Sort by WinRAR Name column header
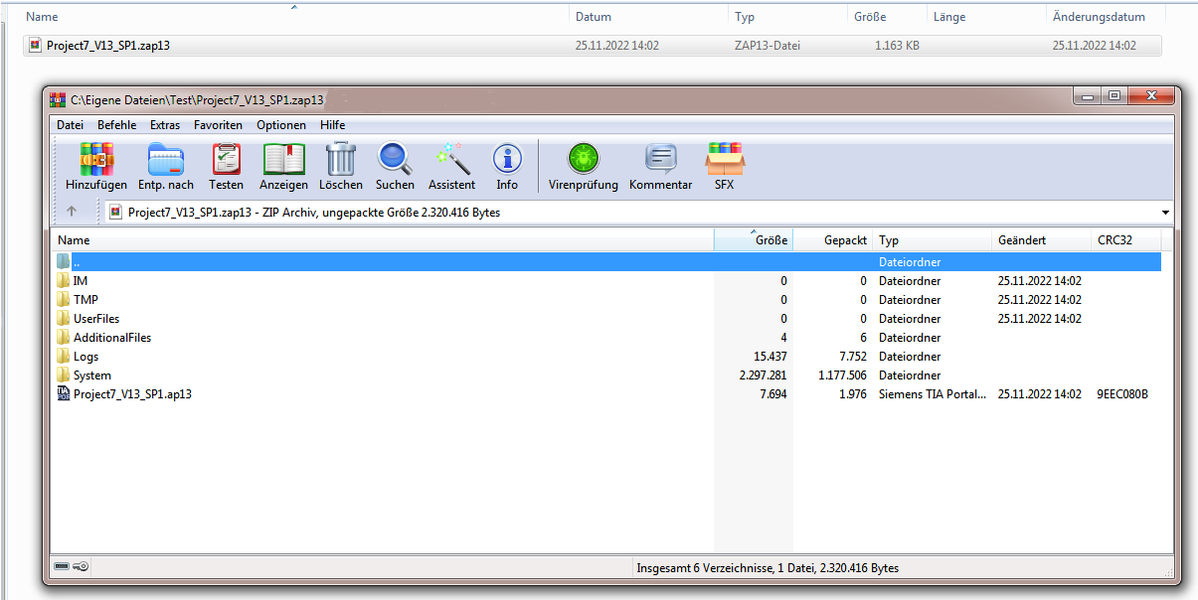 coord(383,240)
